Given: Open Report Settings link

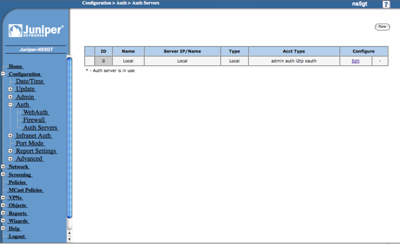Looking at the screenshot, I should (35, 151).
